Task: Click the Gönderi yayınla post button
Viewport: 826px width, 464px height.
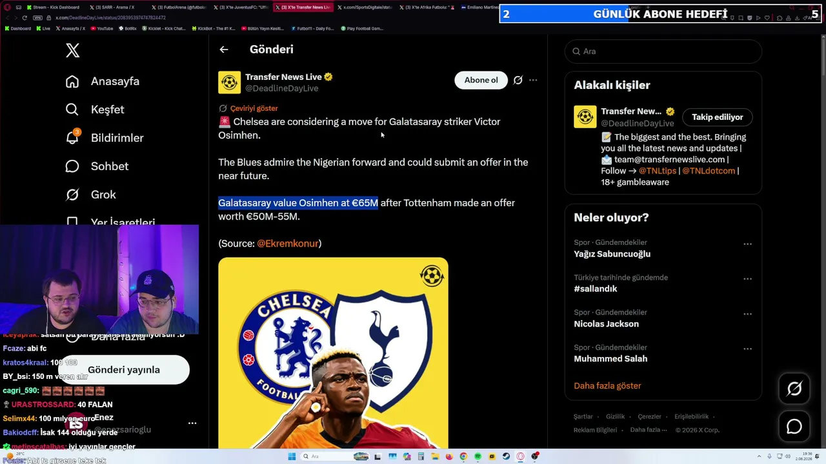Action: pos(124,370)
